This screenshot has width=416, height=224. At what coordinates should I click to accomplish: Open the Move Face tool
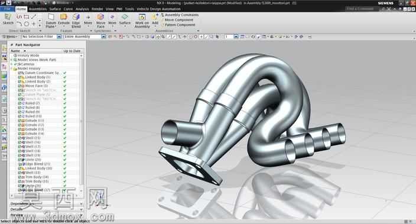[x=100, y=21]
